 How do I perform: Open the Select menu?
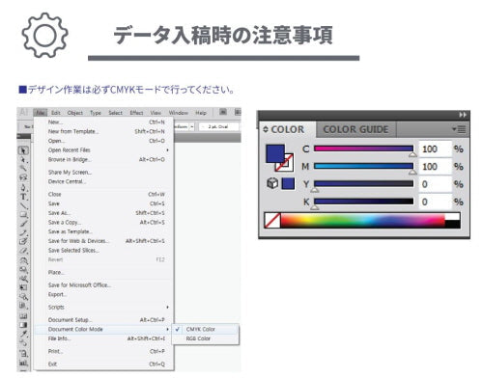point(115,113)
